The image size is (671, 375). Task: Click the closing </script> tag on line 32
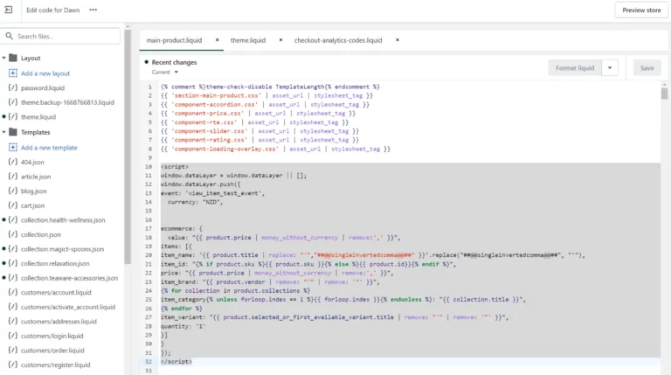click(176, 362)
